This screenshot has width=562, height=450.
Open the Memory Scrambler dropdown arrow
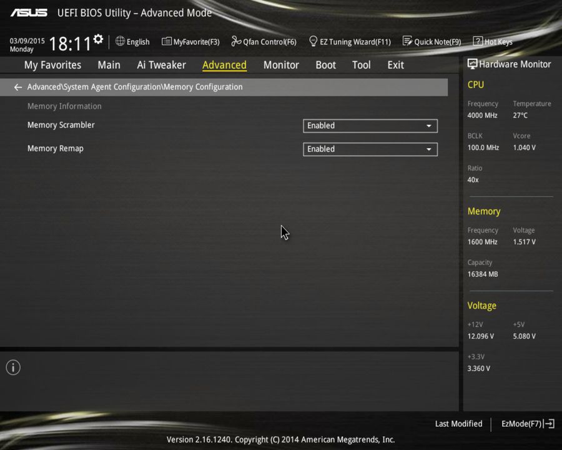pos(429,126)
